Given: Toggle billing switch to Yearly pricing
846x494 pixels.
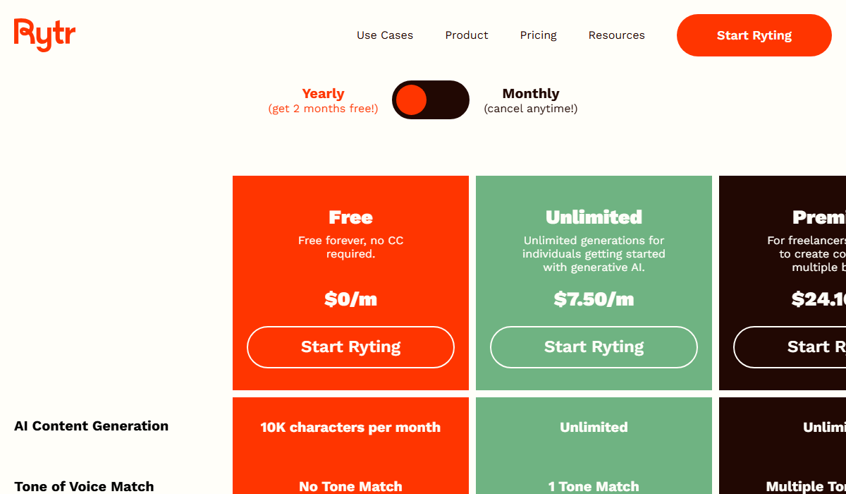Looking at the screenshot, I should click(431, 100).
